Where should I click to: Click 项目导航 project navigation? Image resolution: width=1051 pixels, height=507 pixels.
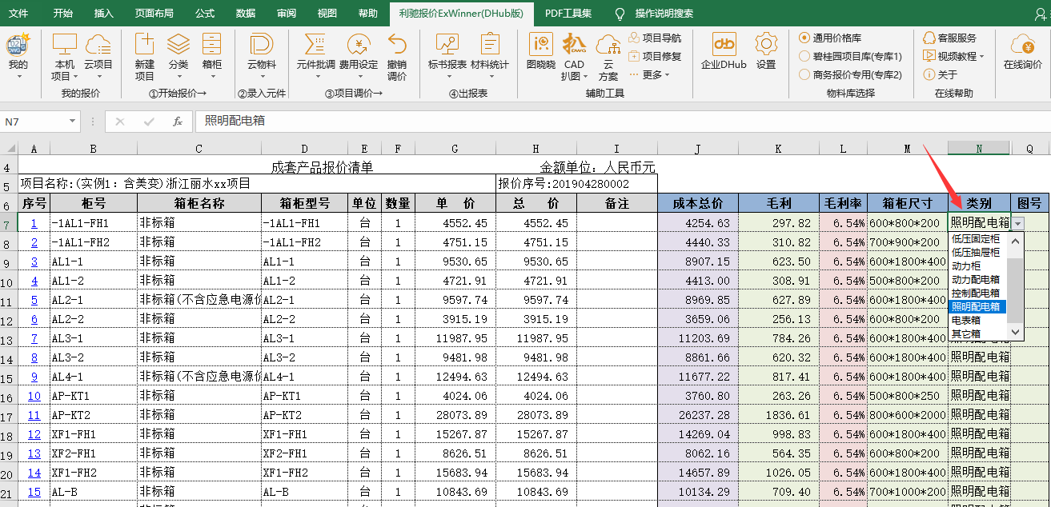656,38
